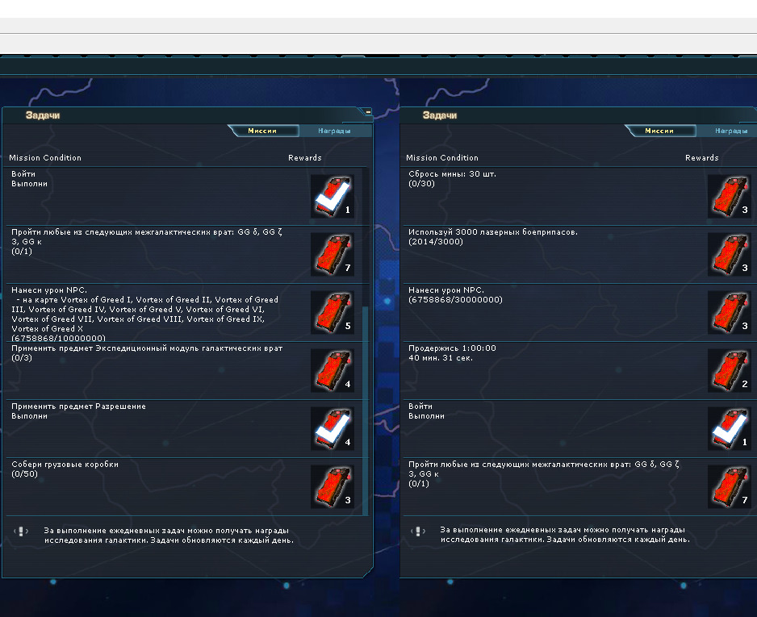Viewport: 757px width, 617px height.
Task: Click reward icon for Продержись 1:00:00 mission
Action: (729, 370)
